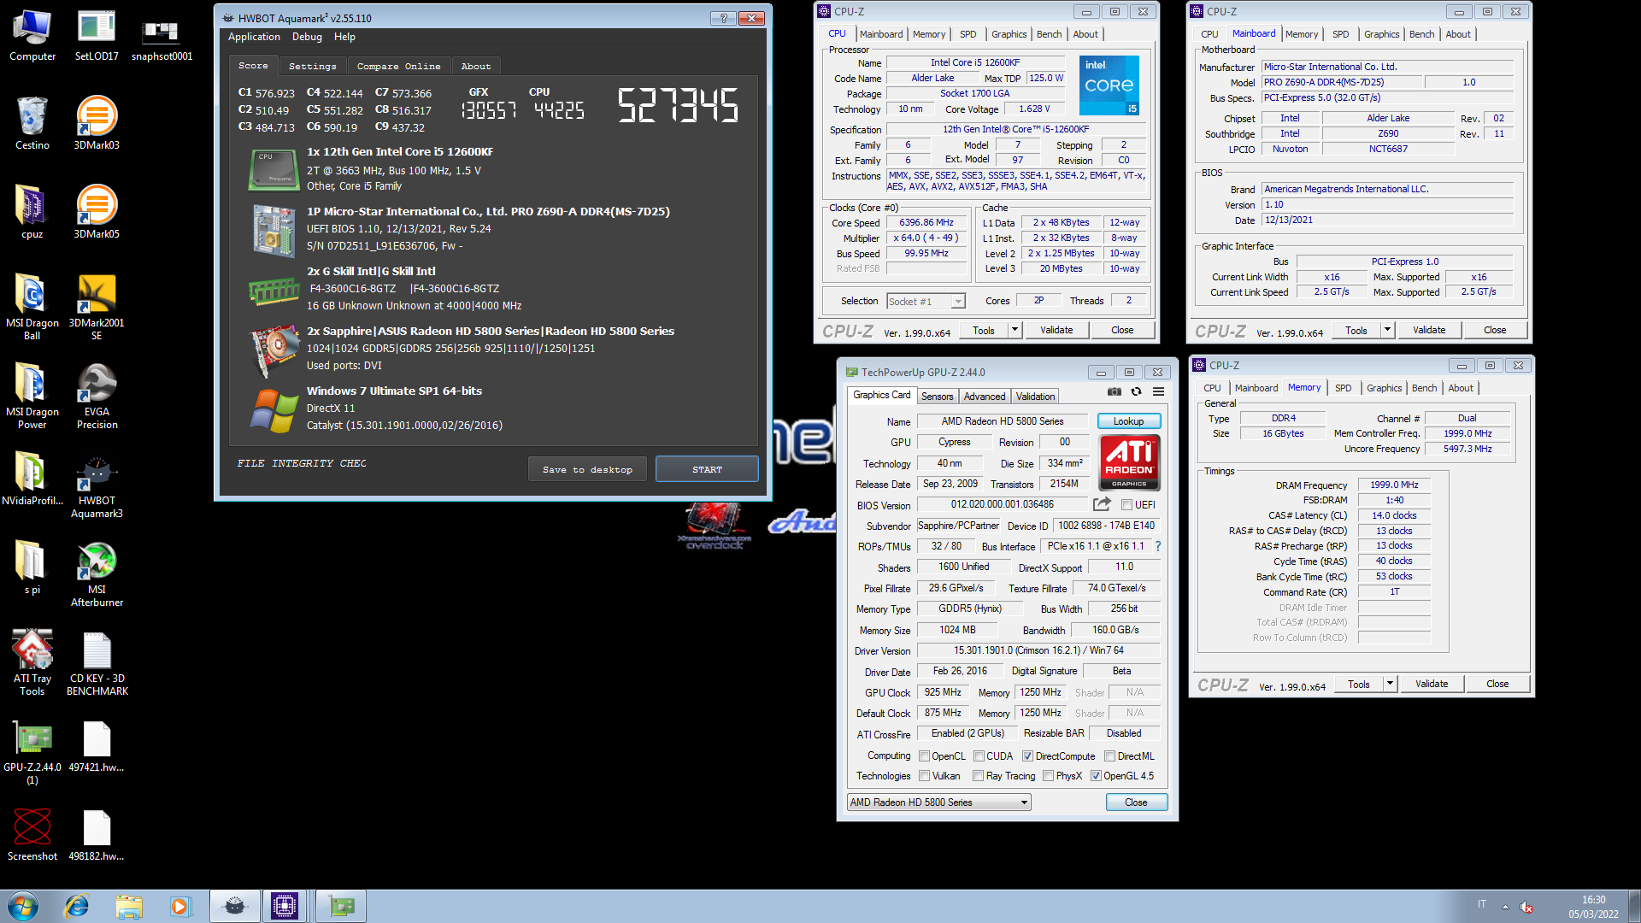This screenshot has height=923, width=1641.
Task: Open the CPU-Z taskbar button
Action: point(285,906)
